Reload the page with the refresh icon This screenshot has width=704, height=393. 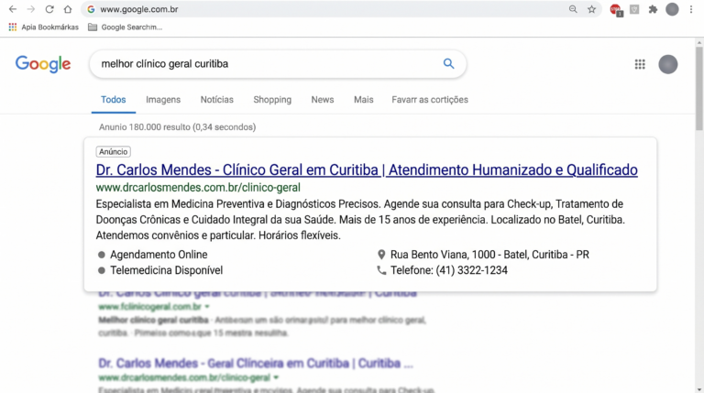pos(49,9)
